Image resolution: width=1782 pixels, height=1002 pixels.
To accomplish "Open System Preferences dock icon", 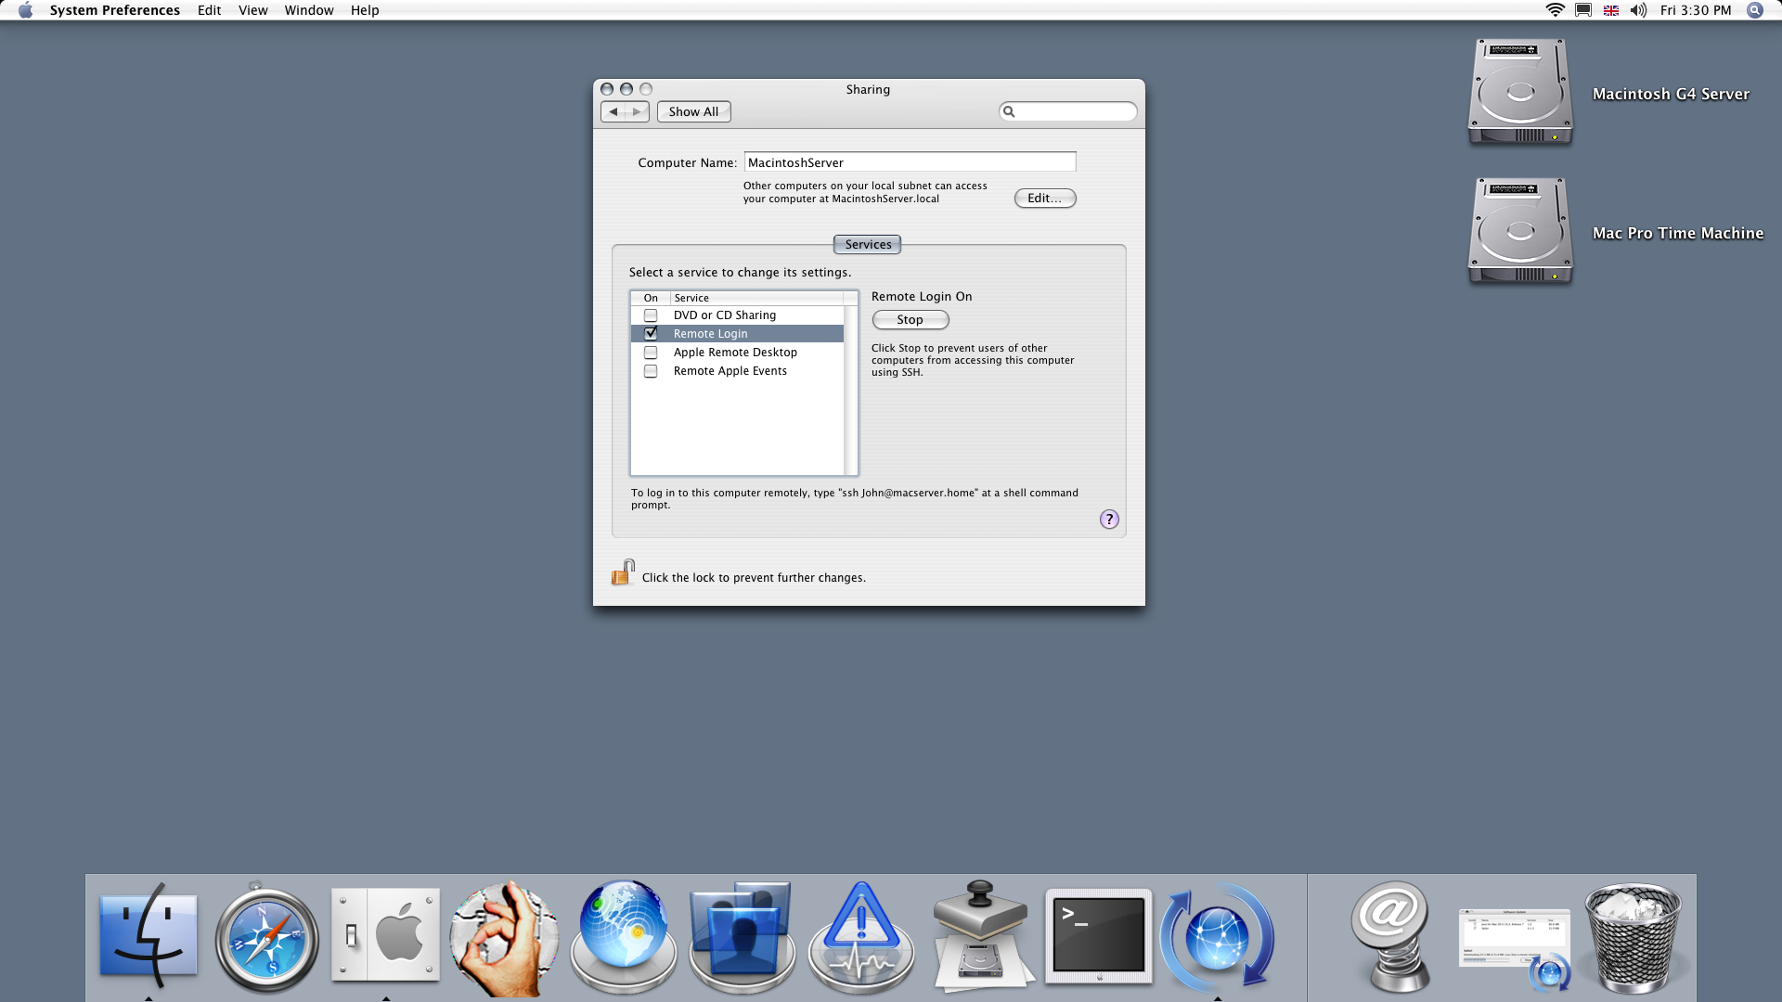I will click(385, 935).
